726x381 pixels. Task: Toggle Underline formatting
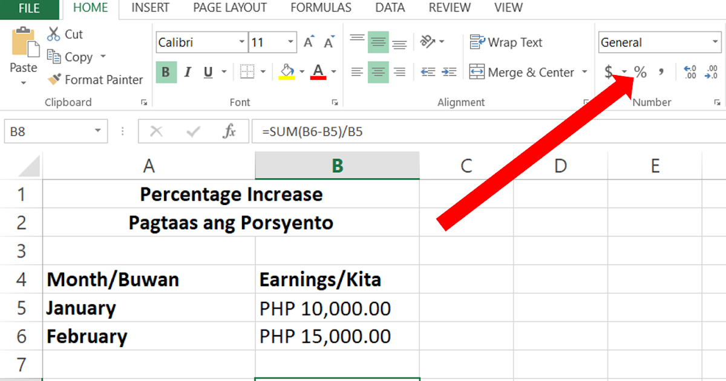coord(208,71)
